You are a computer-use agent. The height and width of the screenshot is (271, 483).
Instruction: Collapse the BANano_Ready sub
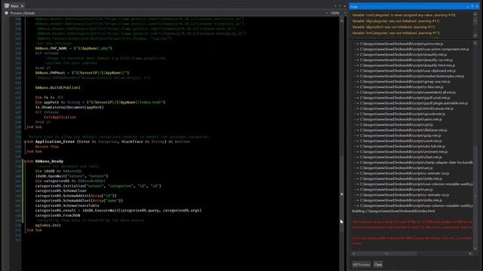(25, 161)
